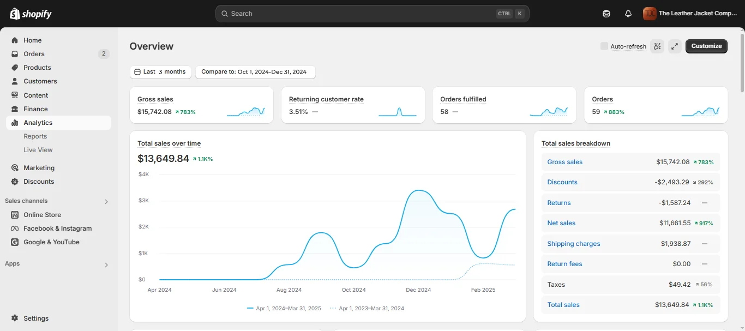745x331 pixels.
Task: Click the Shopify logo
Action: click(31, 14)
